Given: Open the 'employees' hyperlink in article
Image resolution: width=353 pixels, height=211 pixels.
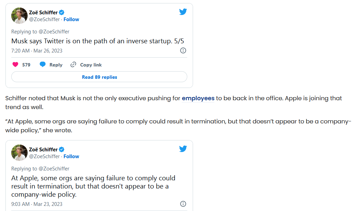Looking at the screenshot, I should click(198, 98).
